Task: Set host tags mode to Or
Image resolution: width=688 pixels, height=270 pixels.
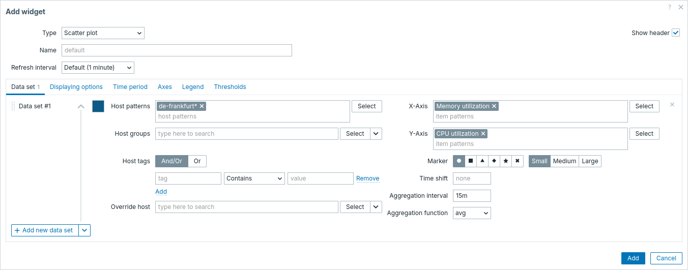Action: (197, 161)
